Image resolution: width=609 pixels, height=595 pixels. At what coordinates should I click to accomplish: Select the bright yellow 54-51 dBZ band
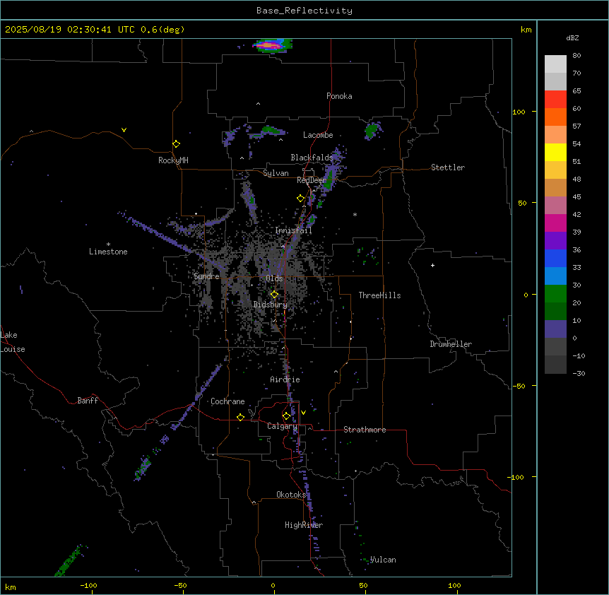point(555,152)
